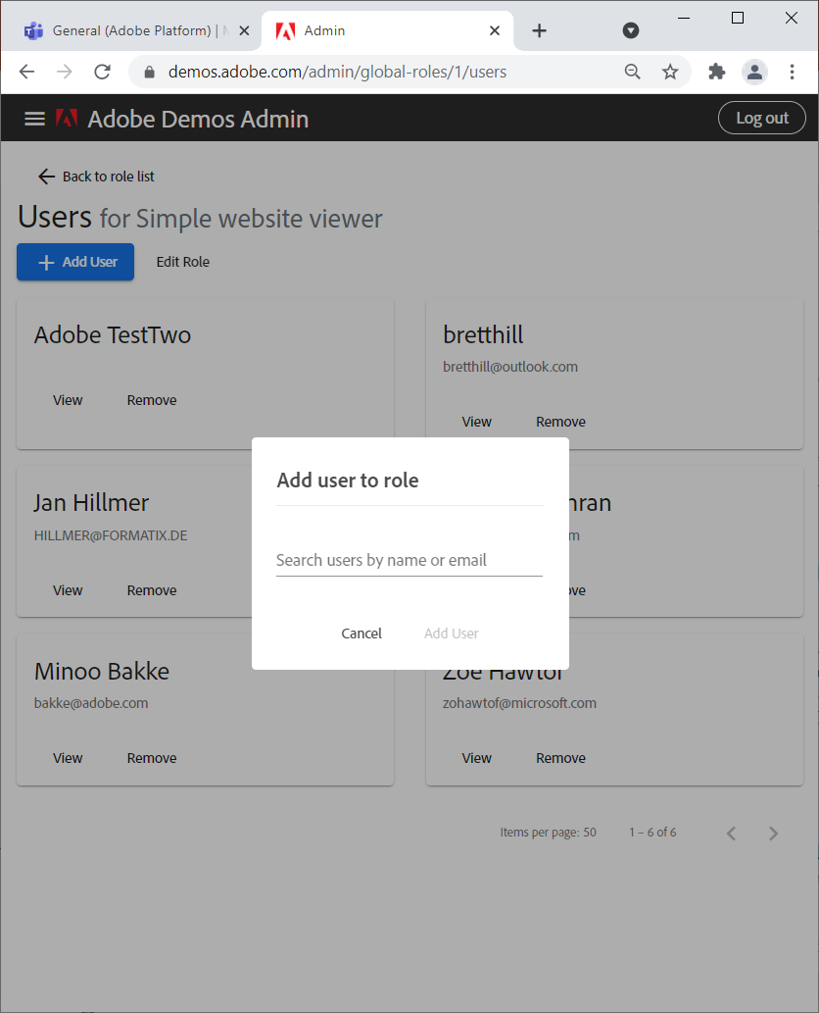The height and width of the screenshot is (1013, 819).
Task: Close the General (Adobe Platform) tab
Action: 244,30
